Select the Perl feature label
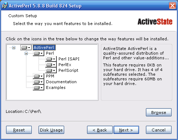The height and width of the screenshot is (140, 178). [50, 53]
